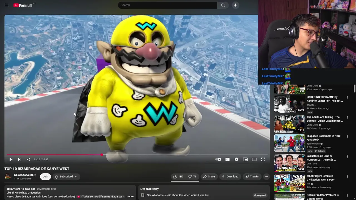Viewport: 356px width, 200px height.
Task: Click the video title TOP 10 BIZARRADAS
Action: (37, 169)
